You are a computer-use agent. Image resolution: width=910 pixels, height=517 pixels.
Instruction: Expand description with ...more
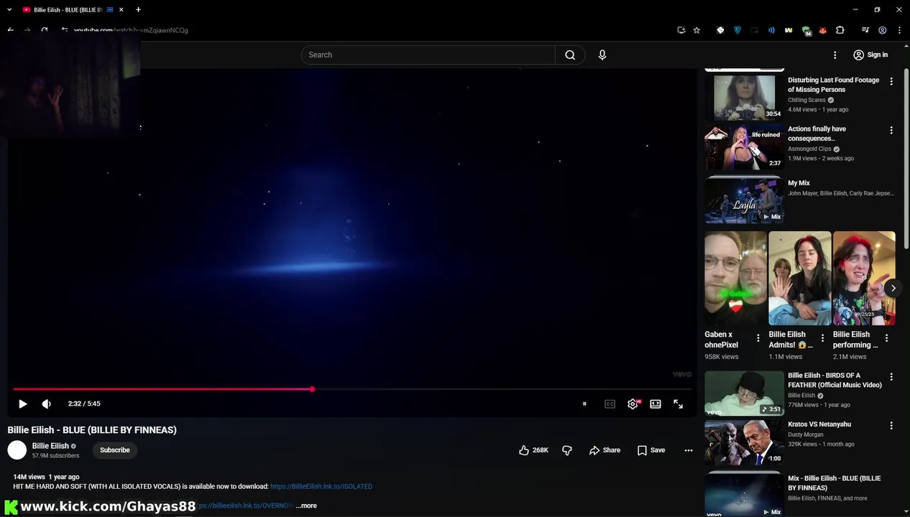(306, 506)
